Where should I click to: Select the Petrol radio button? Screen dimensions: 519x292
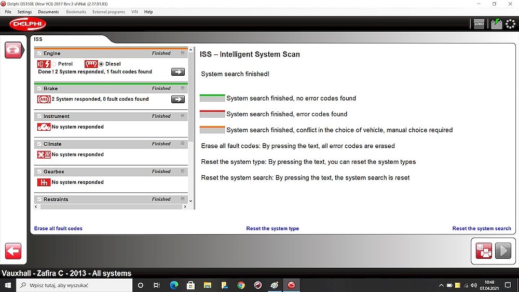pos(54,64)
